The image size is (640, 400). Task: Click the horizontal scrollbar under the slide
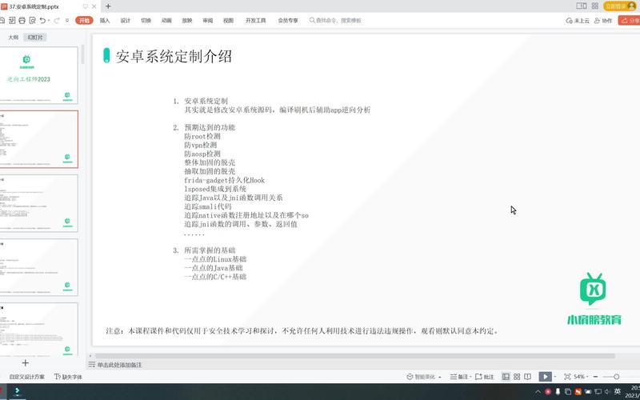(x=354, y=356)
